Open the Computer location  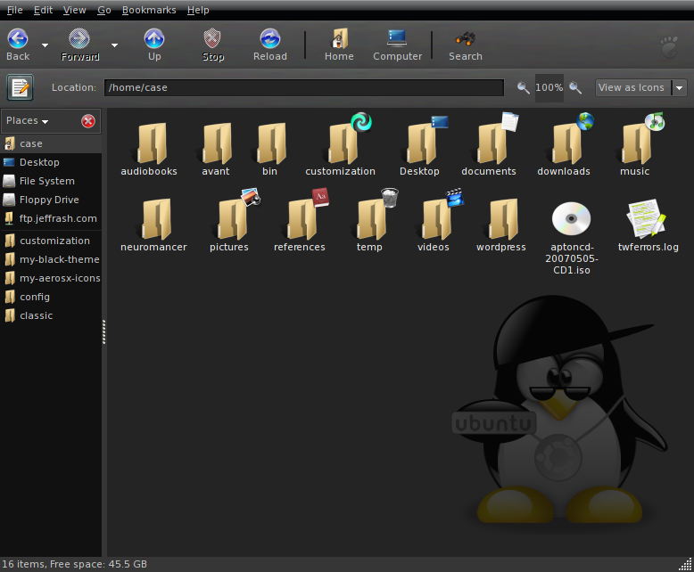coord(397,45)
